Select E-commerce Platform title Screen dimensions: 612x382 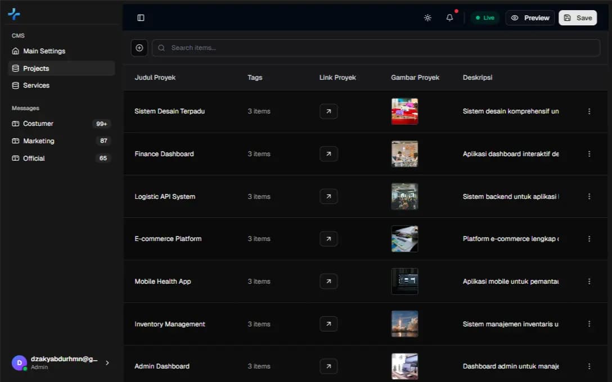[168, 239]
